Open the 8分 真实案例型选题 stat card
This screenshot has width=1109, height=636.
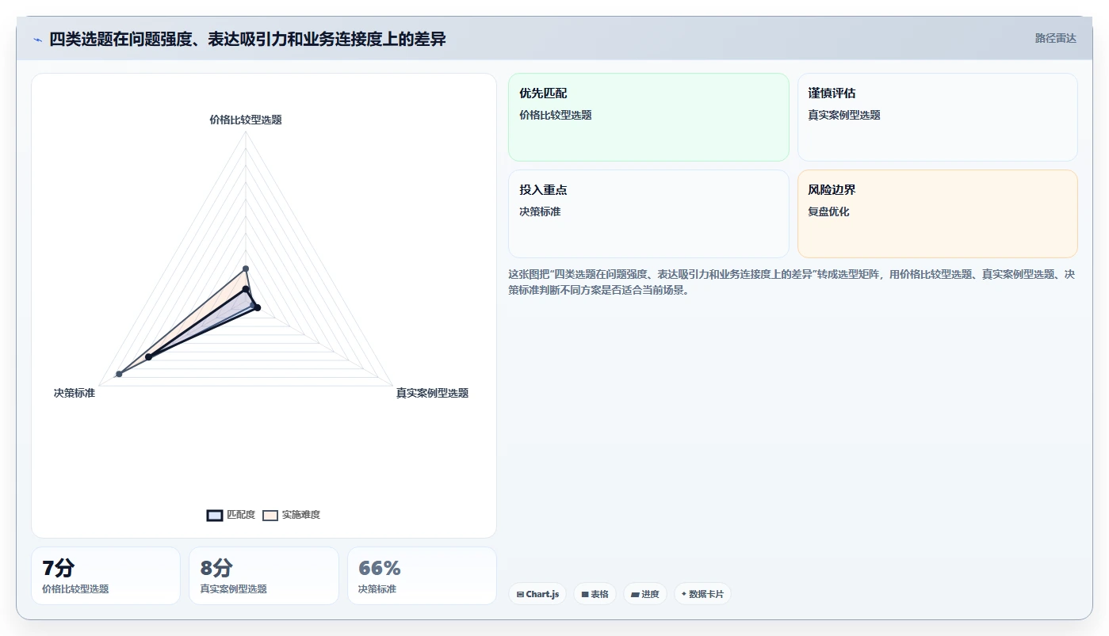pos(264,576)
